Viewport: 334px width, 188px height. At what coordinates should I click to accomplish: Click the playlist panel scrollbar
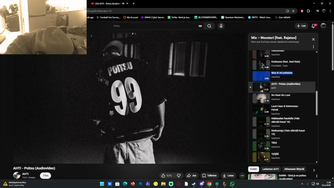pyautogui.click(x=317, y=103)
